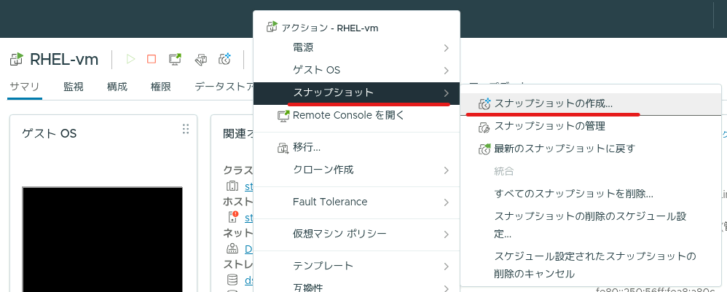727x292 pixels.
Task: Open the 電源 menu entry
Action: pos(356,47)
